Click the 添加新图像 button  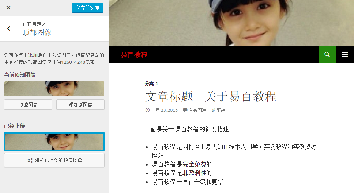click(80, 104)
